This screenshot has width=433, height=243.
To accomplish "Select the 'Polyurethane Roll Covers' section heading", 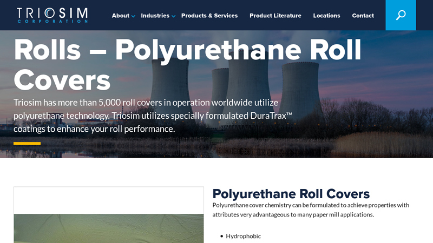I will pyautogui.click(x=291, y=194).
